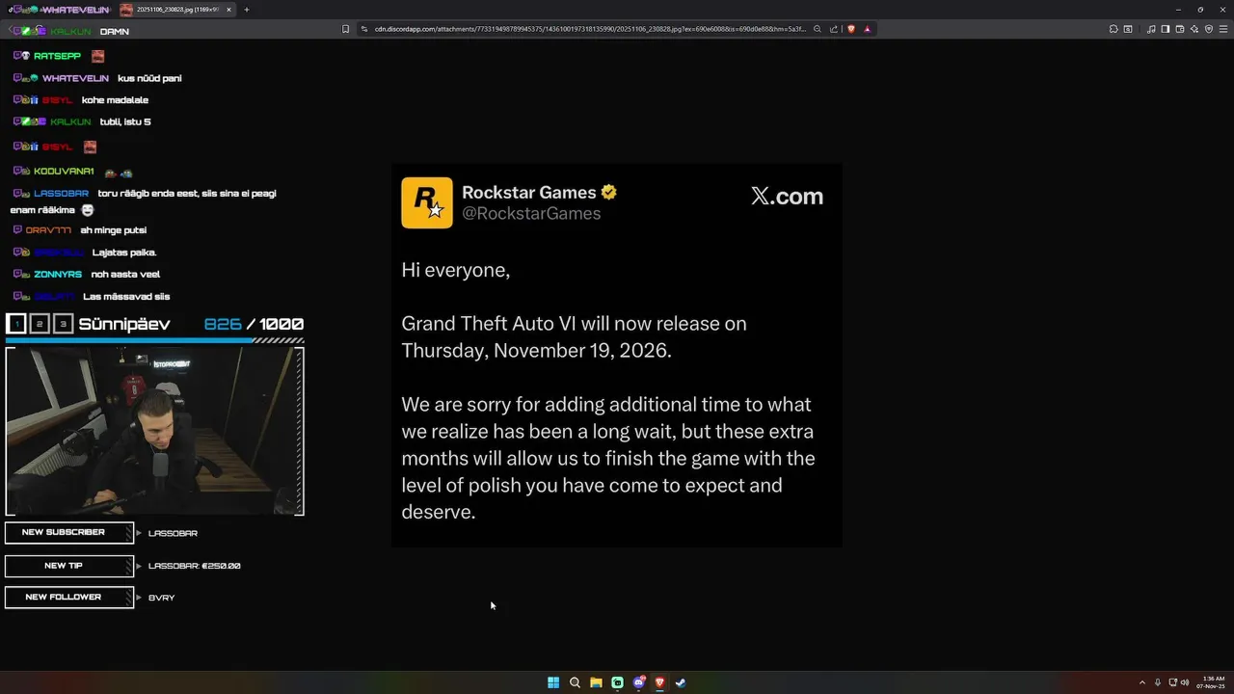
Task: Click the NEW FOLLOWER label box
Action: click(68, 598)
